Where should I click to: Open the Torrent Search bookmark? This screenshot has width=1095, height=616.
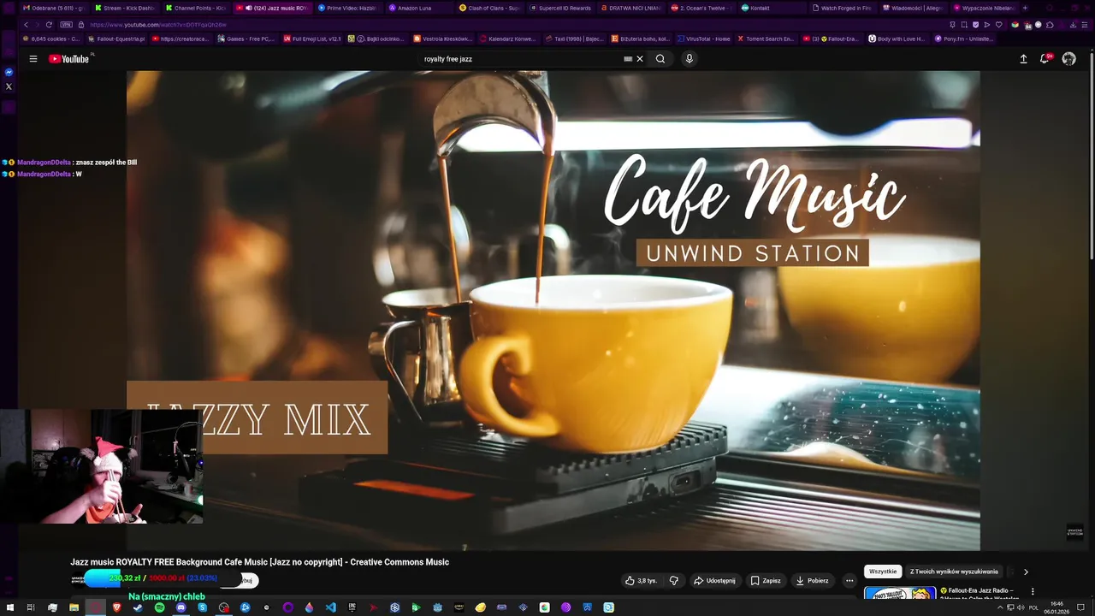pyautogui.click(x=765, y=38)
